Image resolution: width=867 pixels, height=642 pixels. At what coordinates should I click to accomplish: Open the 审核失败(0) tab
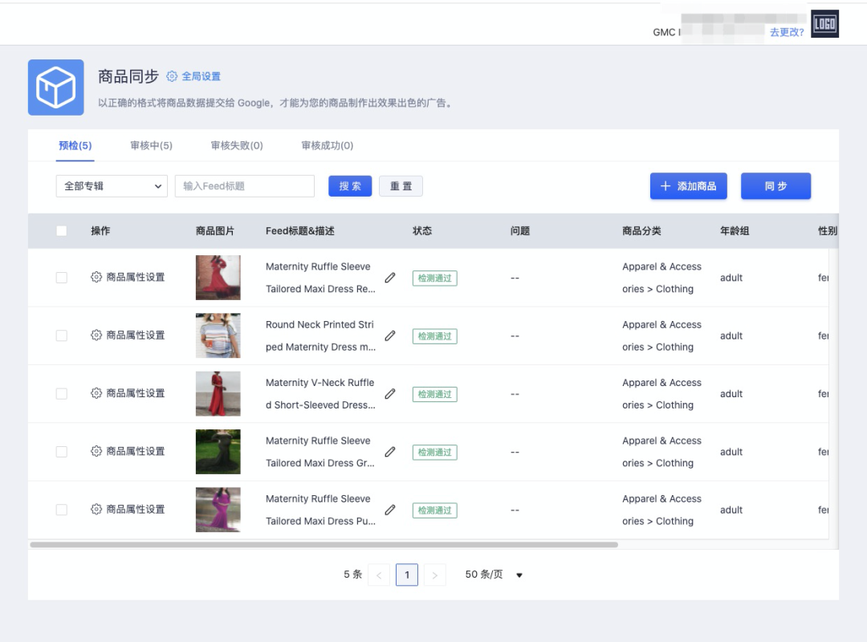pyautogui.click(x=237, y=145)
